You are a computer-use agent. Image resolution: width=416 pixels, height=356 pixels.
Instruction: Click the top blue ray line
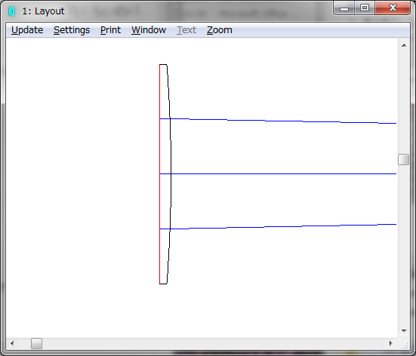pos(278,121)
